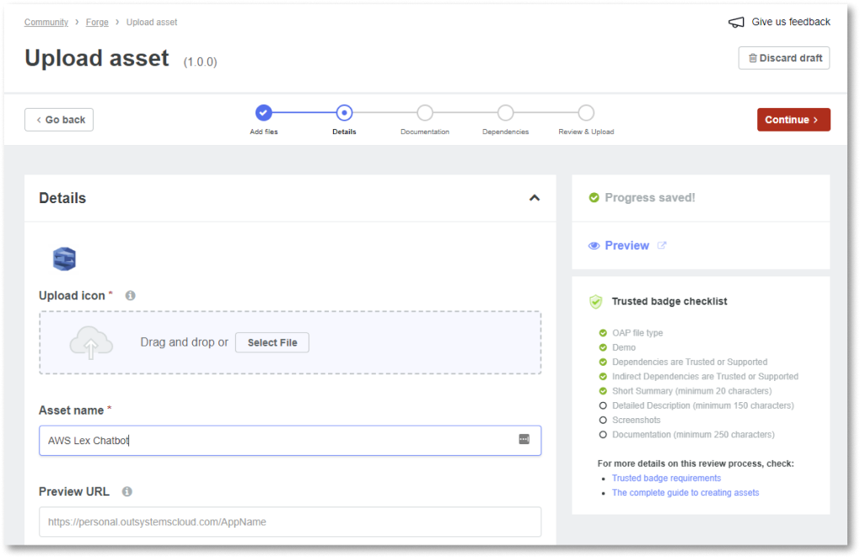Click the Trusted badge shield icon
Screen dimensions: 860x558
point(595,301)
